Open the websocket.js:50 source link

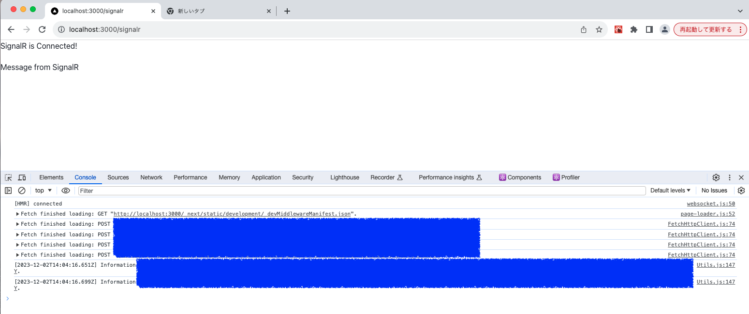tap(711, 204)
